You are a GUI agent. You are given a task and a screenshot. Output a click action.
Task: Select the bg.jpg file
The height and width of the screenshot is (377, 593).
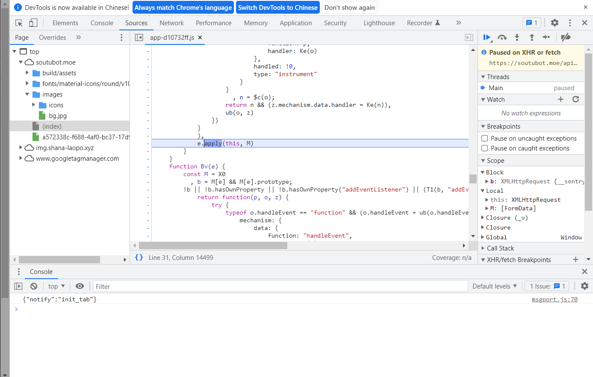click(57, 115)
